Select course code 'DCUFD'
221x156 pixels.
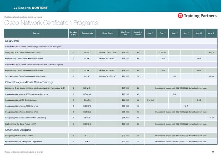click(87, 52)
